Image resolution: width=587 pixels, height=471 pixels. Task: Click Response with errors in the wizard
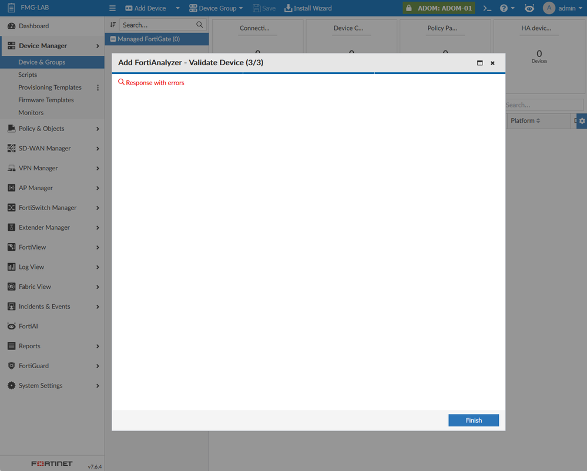150,82
